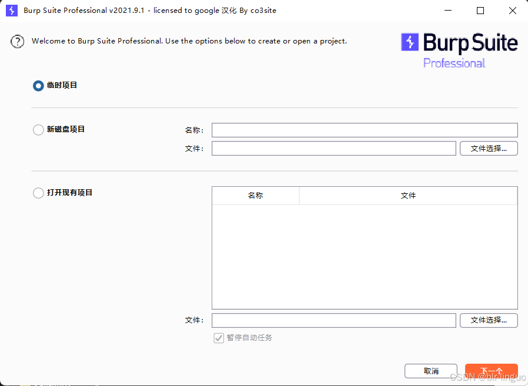
Task: Click the 文件 column header in the table
Action: coord(408,196)
